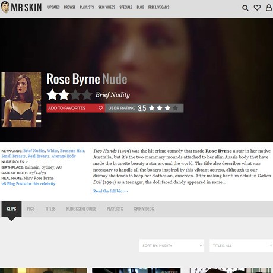Switch to the Titles tab

point(50,209)
